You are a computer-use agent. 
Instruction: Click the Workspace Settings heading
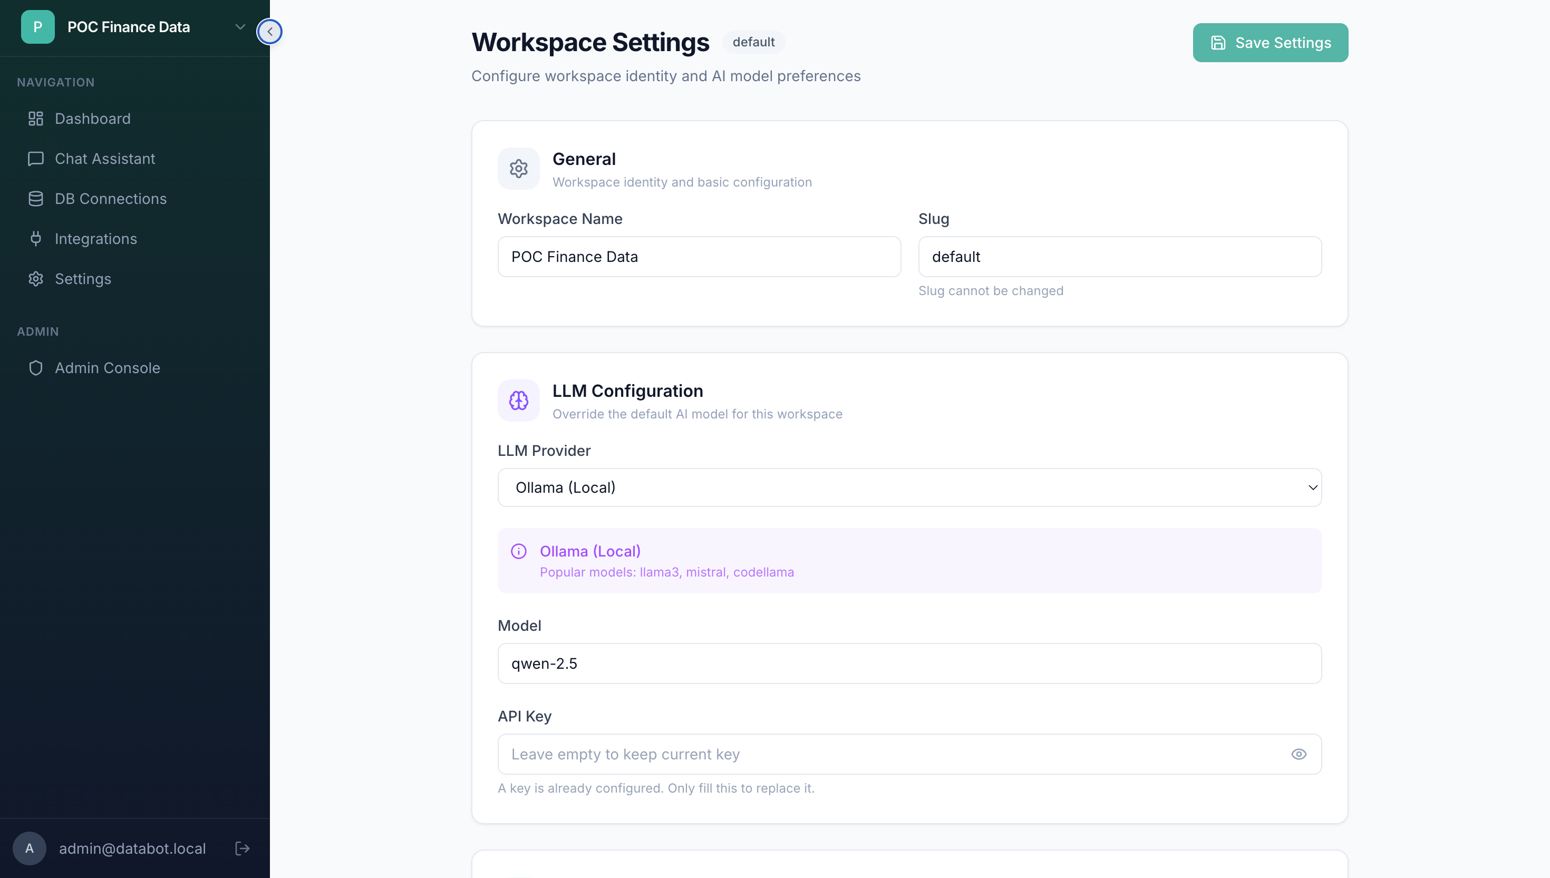pos(590,42)
